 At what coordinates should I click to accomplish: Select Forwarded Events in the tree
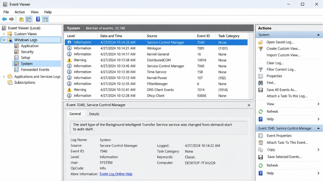tap(35, 70)
